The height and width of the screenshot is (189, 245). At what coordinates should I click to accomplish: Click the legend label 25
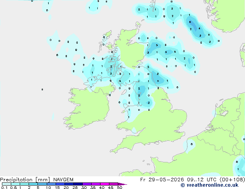click(75, 187)
